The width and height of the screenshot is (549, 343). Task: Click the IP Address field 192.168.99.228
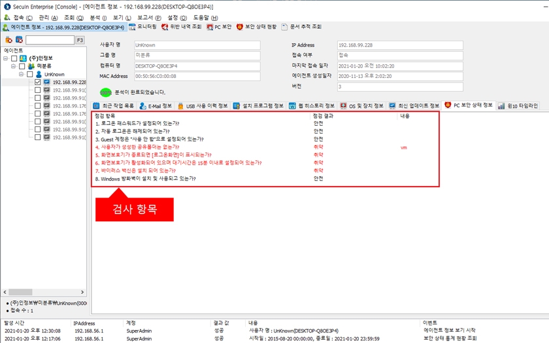(400, 45)
